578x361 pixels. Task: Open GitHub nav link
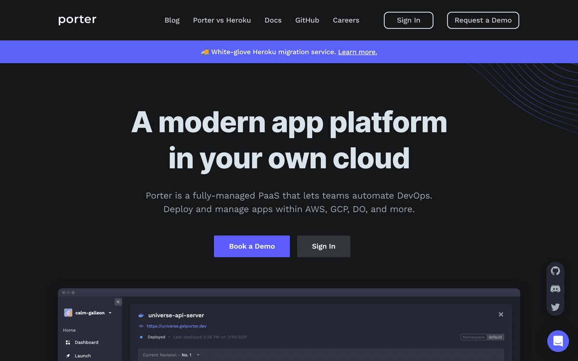point(307,20)
